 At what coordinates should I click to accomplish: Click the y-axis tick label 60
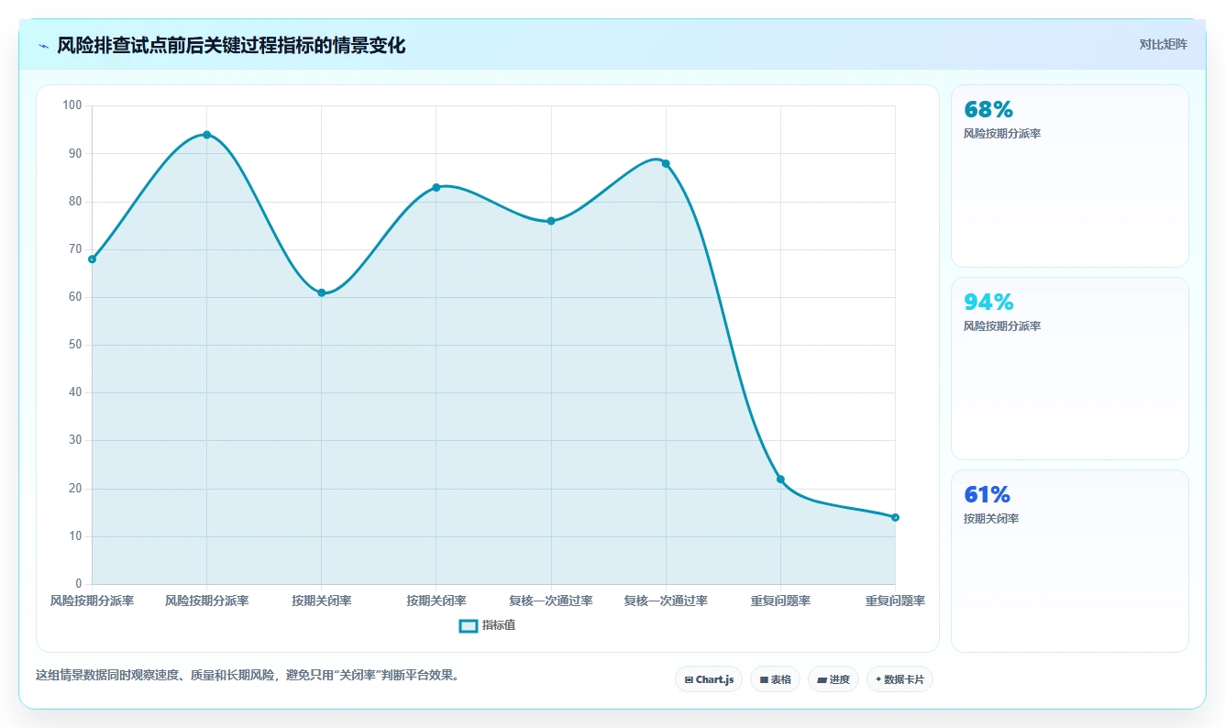75,297
